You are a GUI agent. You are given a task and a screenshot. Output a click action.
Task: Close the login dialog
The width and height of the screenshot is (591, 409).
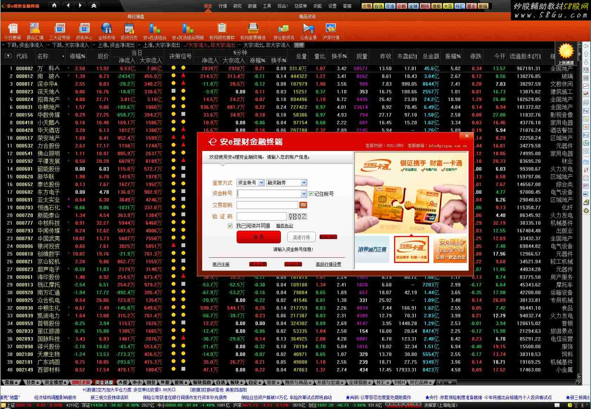(x=467, y=136)
